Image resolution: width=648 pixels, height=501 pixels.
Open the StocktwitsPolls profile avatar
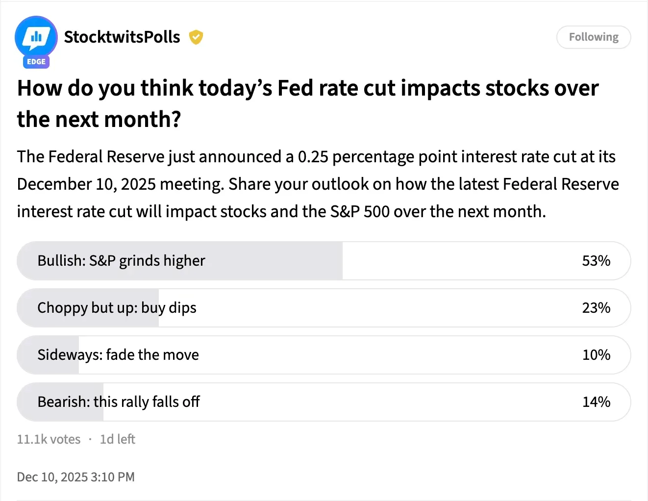pyautogui.click(x=36, y=37)
